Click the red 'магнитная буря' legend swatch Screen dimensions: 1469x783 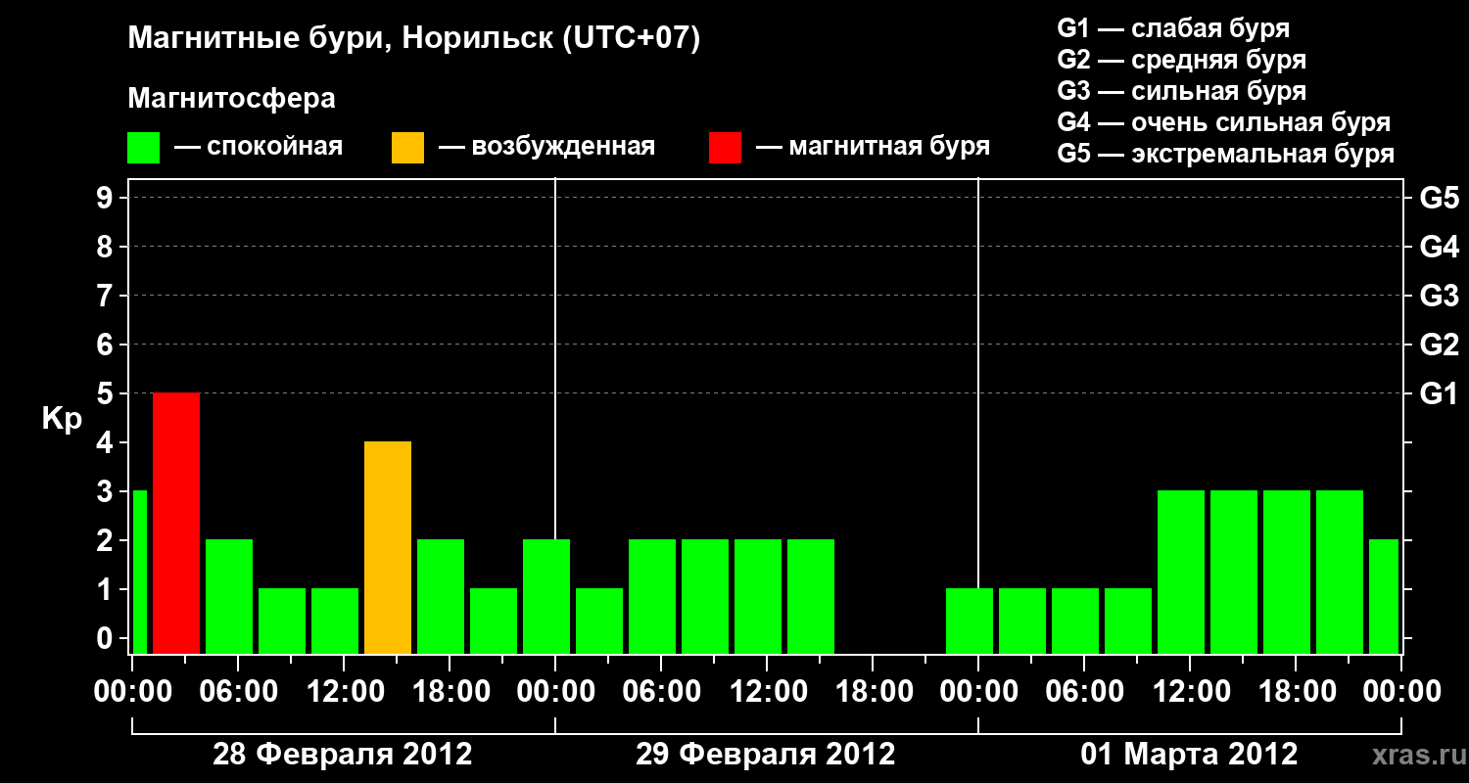tap(725, 147)
